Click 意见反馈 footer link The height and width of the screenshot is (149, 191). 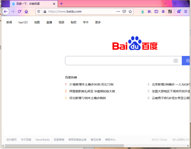click(96, 140)
